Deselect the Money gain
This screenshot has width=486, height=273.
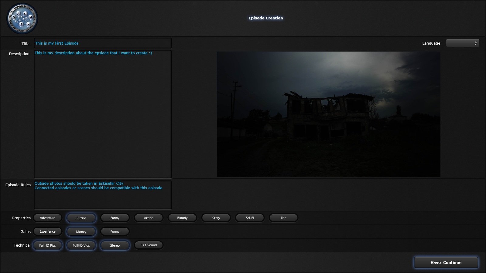[x=81, y=232]
